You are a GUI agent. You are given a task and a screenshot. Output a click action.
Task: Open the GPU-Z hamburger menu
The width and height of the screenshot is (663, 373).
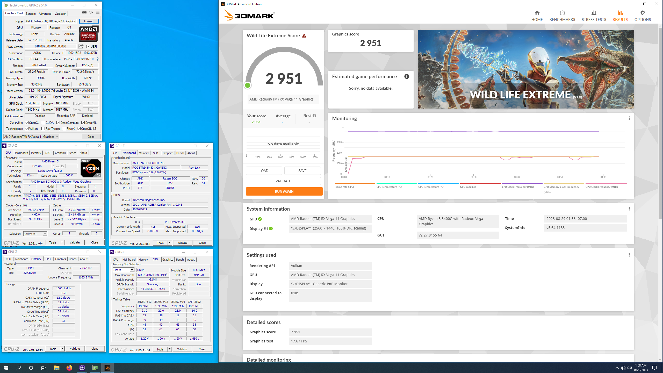click(x=98, y=12)
